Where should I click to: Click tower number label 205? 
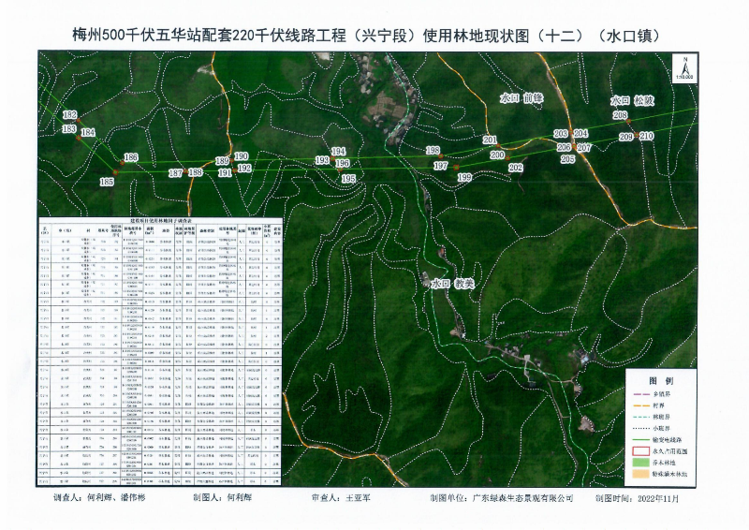pos(567,159)
